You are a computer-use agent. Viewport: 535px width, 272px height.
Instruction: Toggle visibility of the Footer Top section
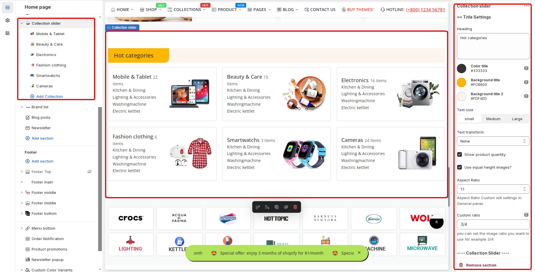pos(89,172)
